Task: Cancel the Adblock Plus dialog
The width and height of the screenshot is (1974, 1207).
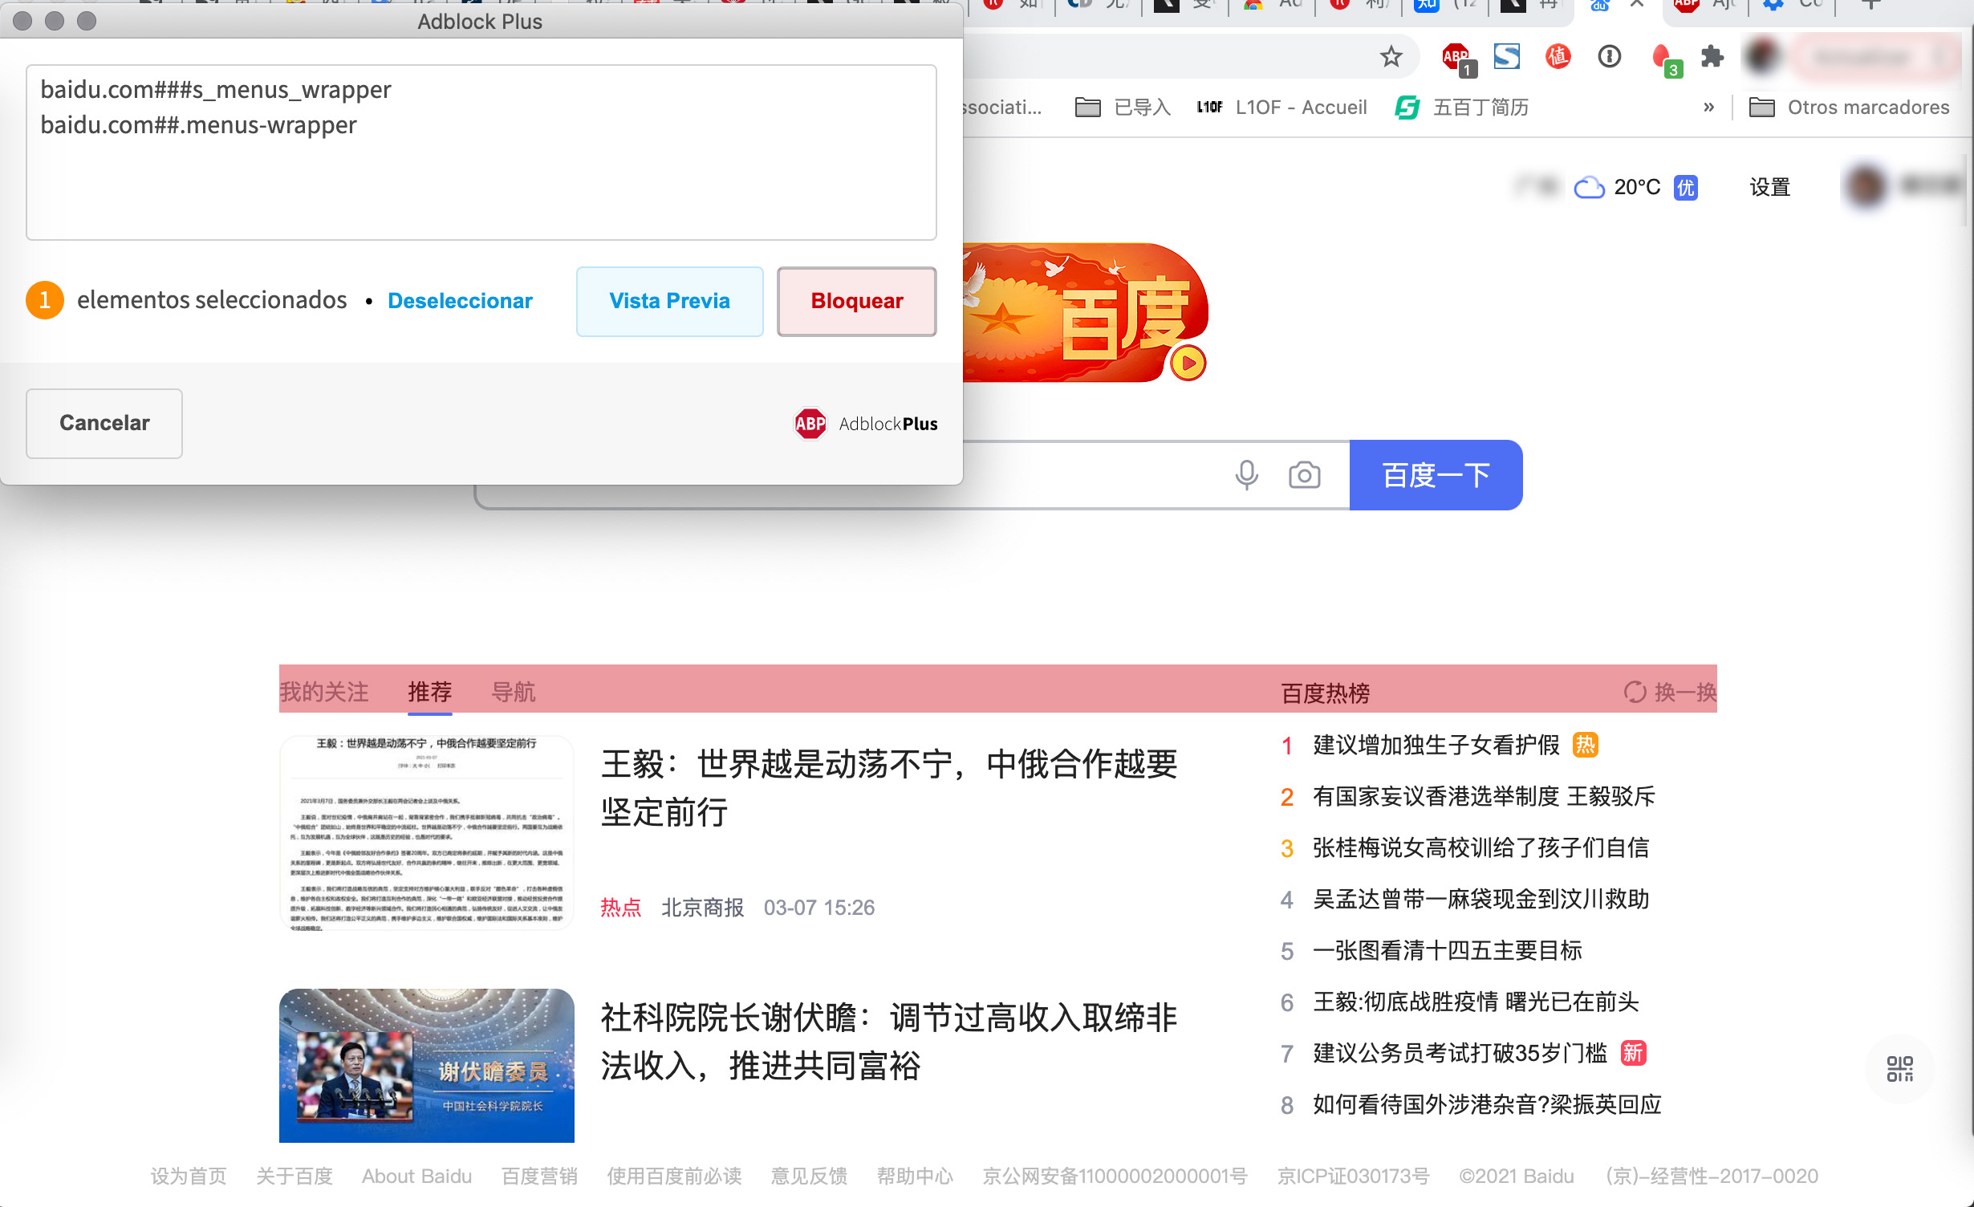Action: pos(104,423)
